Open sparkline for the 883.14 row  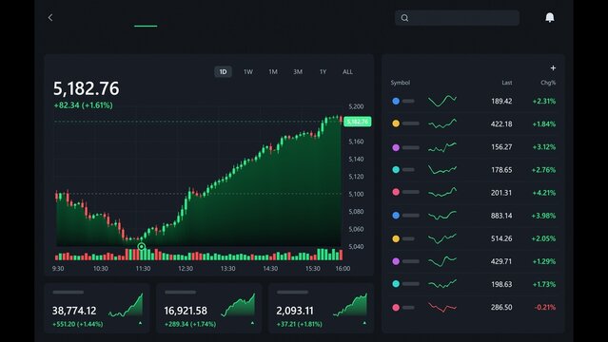pyautogui.click(x=442, y=215)
